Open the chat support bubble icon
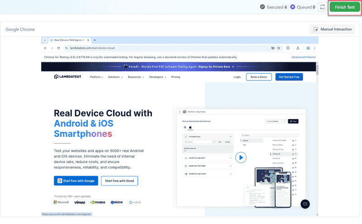Screen dimensions: 362x224 pos(305,204)
